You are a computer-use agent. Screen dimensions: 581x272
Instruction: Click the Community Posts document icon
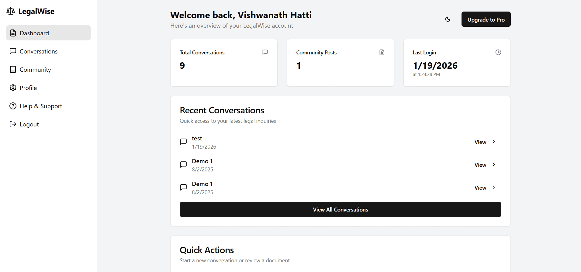pos(382,52)
